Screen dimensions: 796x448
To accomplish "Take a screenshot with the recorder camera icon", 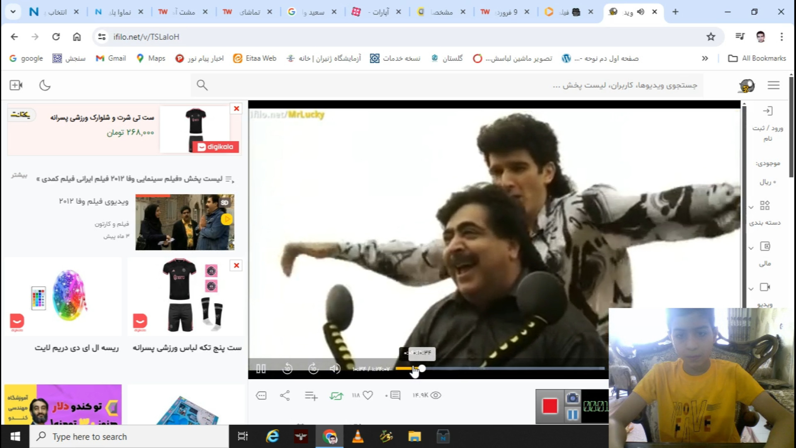I will coord(573,398).
